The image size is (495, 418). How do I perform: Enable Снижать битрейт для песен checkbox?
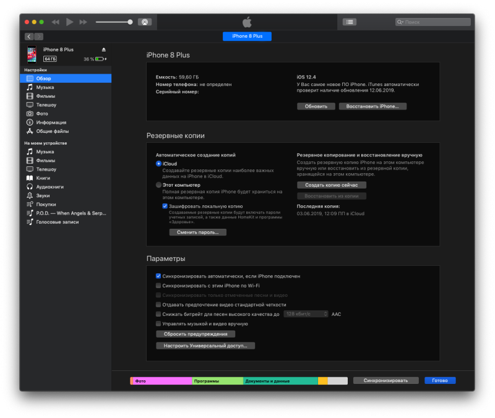pyautogui.click(x=158, y=314)
